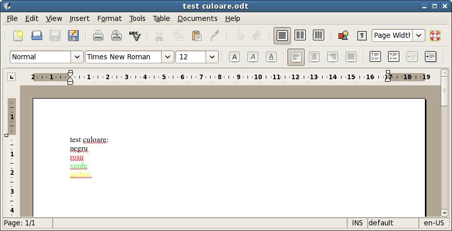Open Print Preview
Viewport: 452px width, 231px height.
click(117, 36)
